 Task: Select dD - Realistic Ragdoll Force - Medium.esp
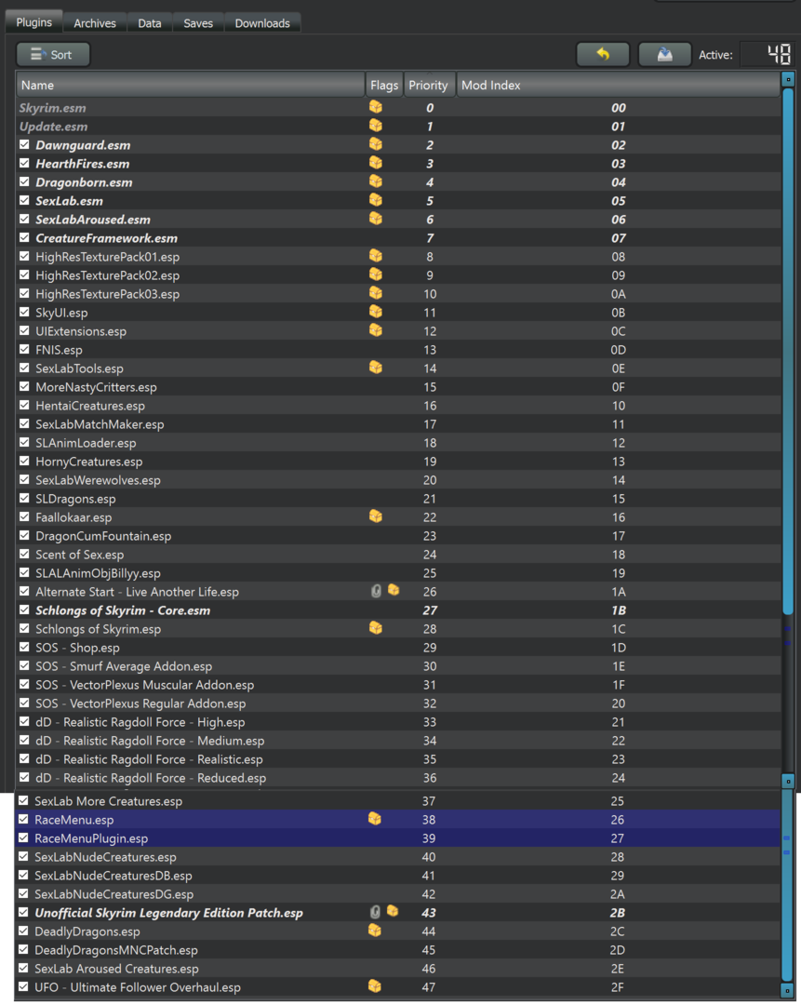pyautogui.click(x=398, y=740)
